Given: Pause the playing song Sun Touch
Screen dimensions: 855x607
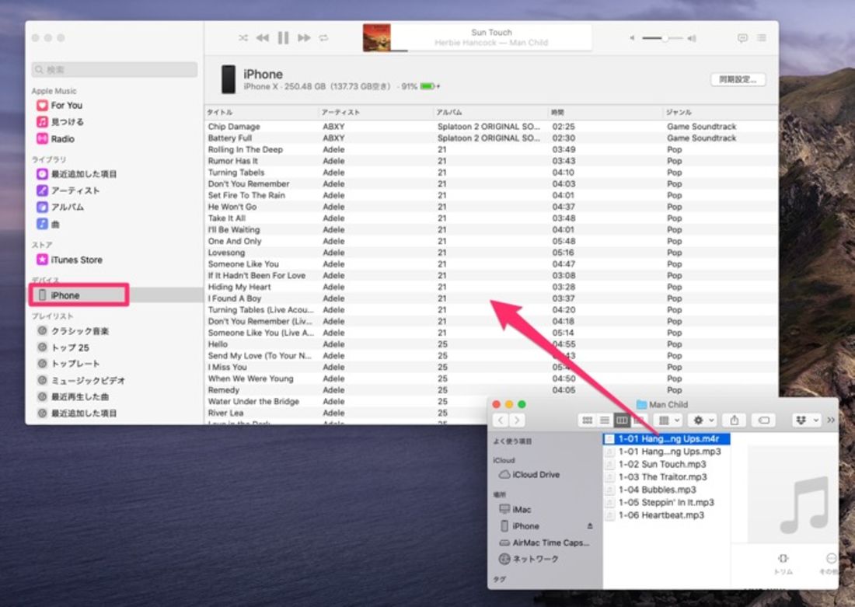Looking at the screenshot, I should pyautogui.click(x=283, y=37).
